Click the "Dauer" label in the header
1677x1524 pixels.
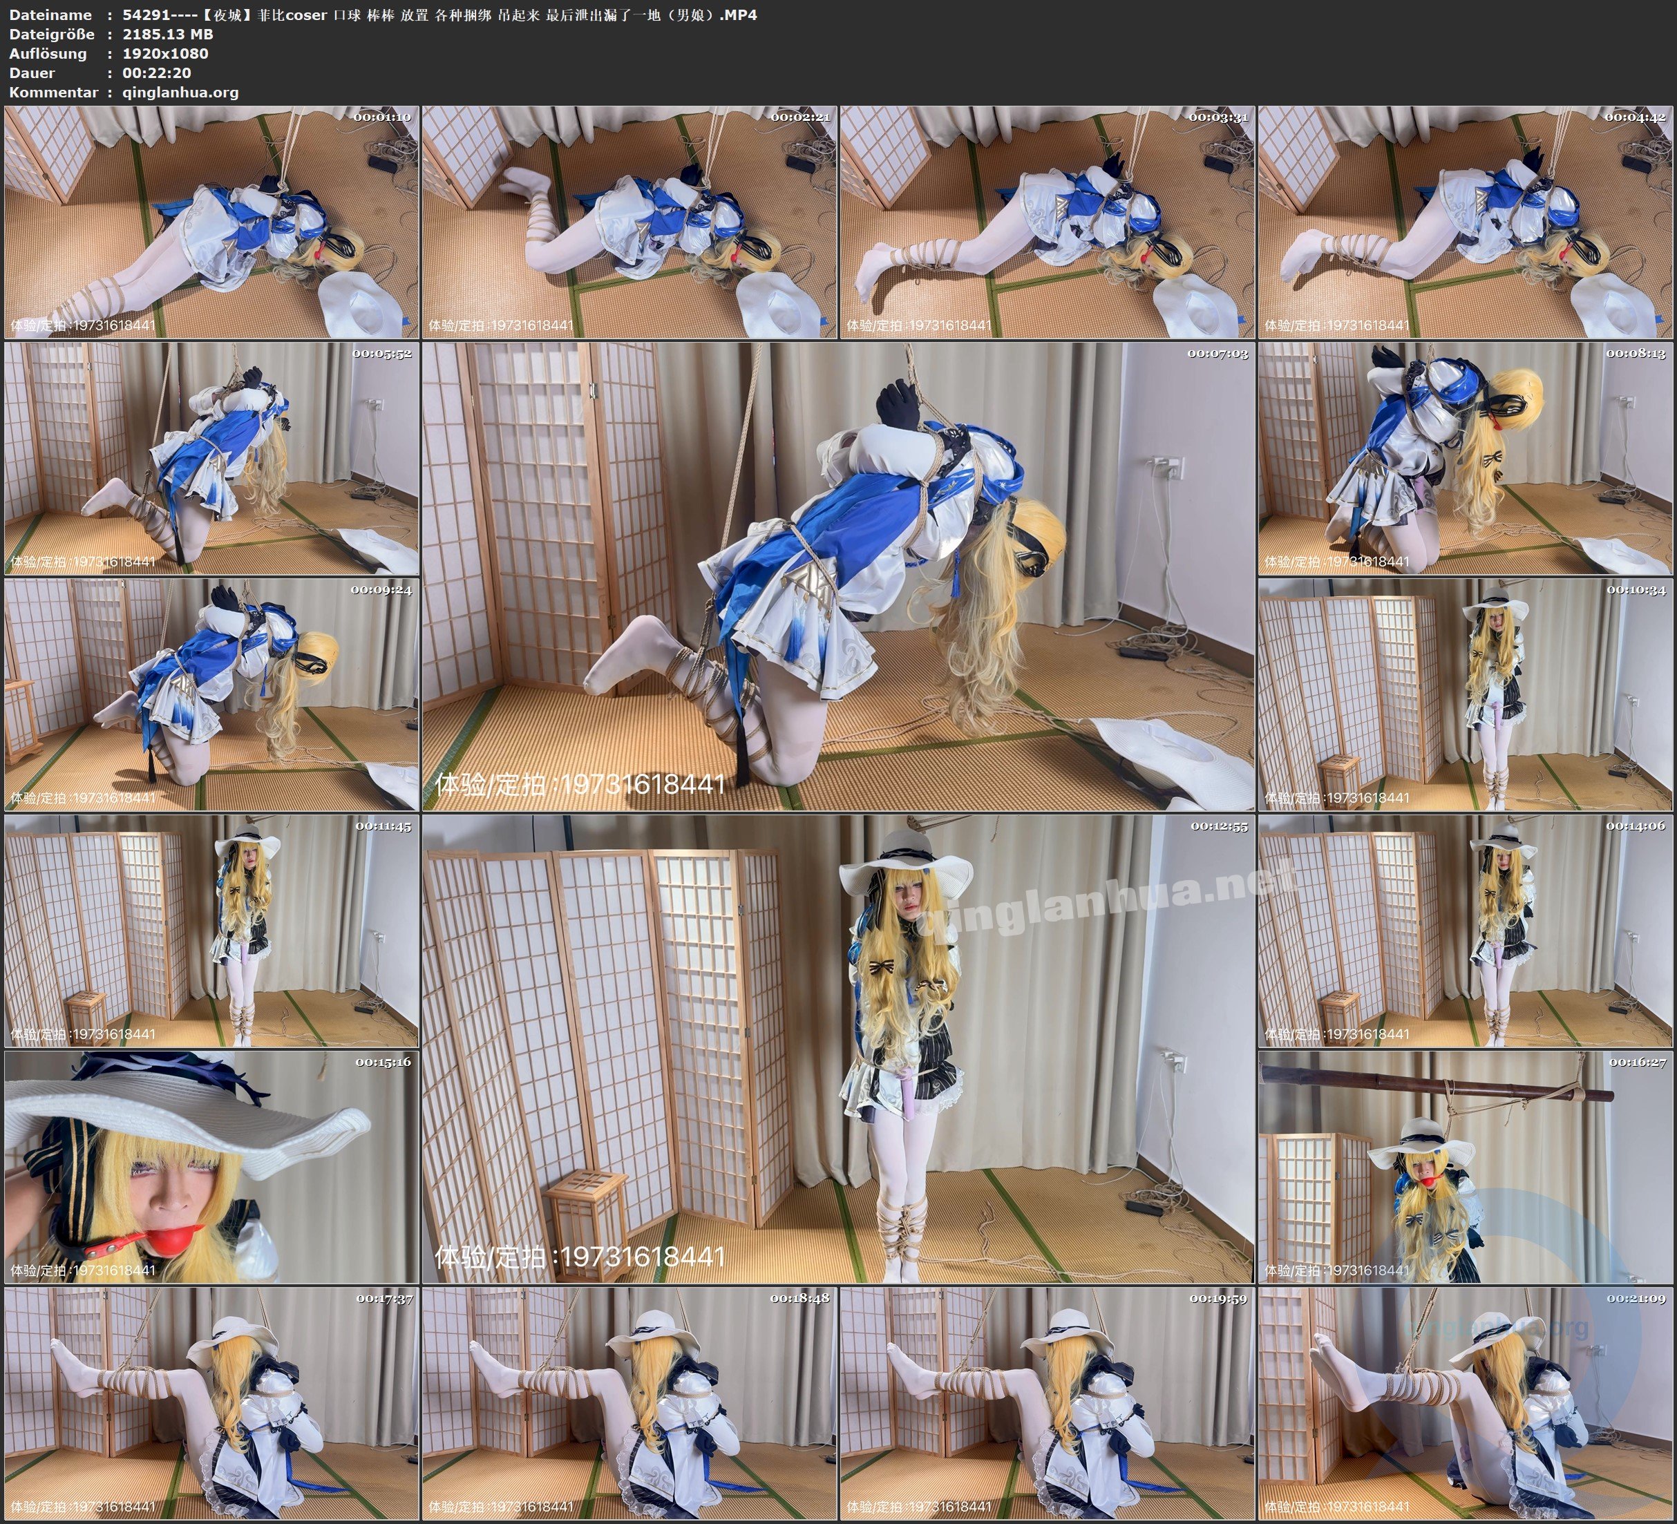(x=32, y=73)
